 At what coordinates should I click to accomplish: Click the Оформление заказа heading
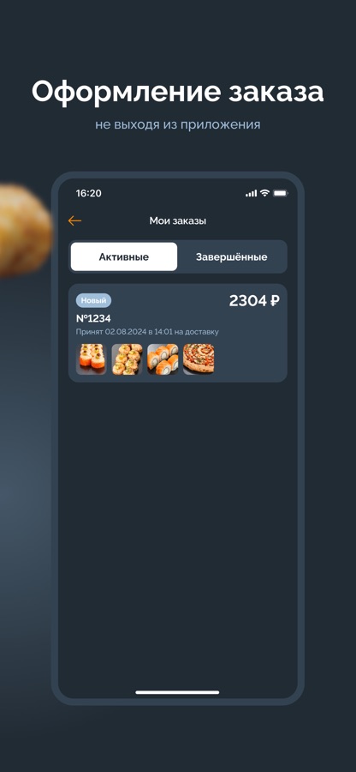pos(178,92)
